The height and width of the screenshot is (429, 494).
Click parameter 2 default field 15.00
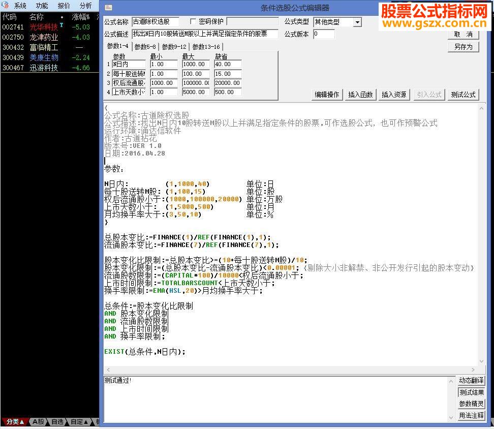(x=228, y=74)
